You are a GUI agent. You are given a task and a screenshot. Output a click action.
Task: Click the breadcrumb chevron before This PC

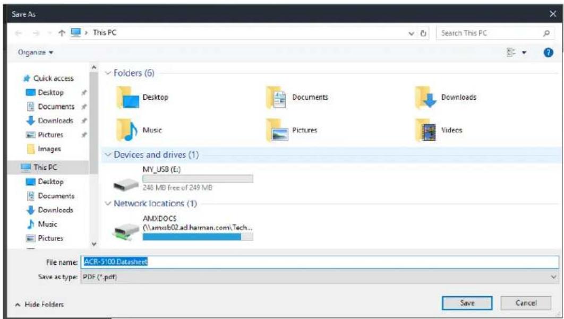[x=87, y=33]
